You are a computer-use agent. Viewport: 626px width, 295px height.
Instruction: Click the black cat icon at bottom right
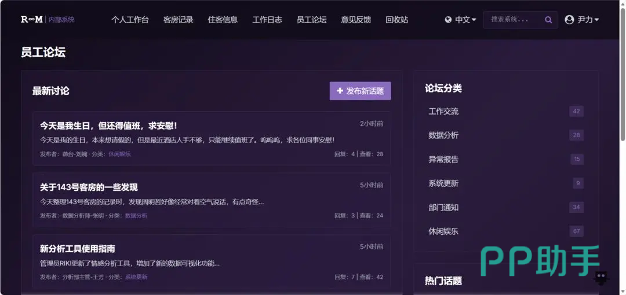pos(601,278)
